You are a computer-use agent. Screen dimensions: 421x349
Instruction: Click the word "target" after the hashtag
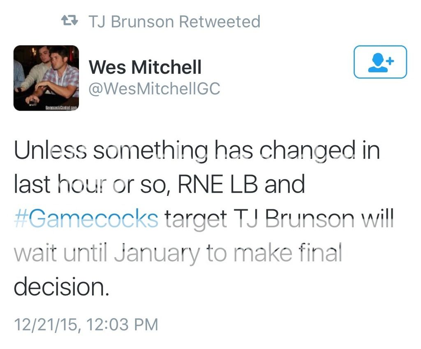196,219
